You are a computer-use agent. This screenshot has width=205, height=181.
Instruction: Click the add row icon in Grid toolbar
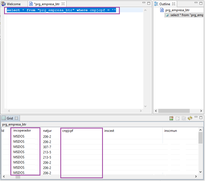(171, 118)
